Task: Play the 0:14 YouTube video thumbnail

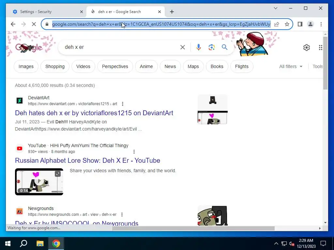Action: coord(39,182)
